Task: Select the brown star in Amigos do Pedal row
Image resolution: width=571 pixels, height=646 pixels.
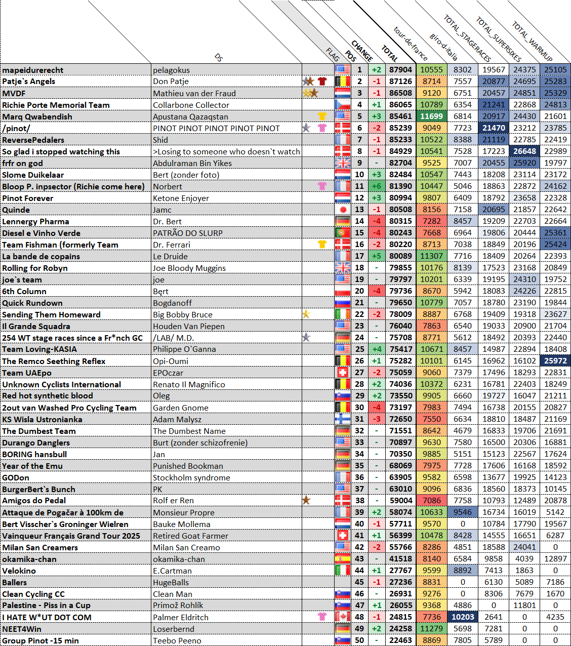Action: click(306, 500)
